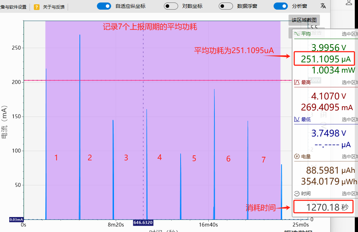Turn on the 数据浮窗 toggle
This screenshot has height=232, width=358.
tap(226, 6)
